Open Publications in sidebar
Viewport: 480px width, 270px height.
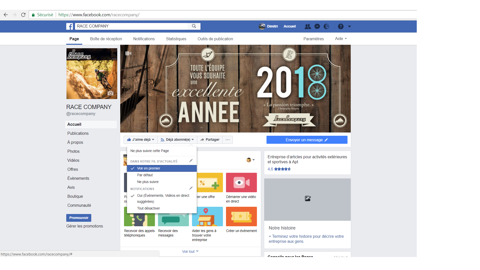pos(78,133)
